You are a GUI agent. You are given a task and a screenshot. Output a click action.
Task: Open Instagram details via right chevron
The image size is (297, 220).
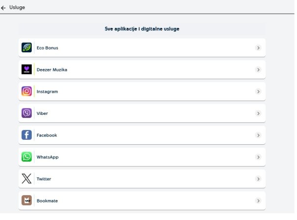pyautogui.click(x=258, y=91)
